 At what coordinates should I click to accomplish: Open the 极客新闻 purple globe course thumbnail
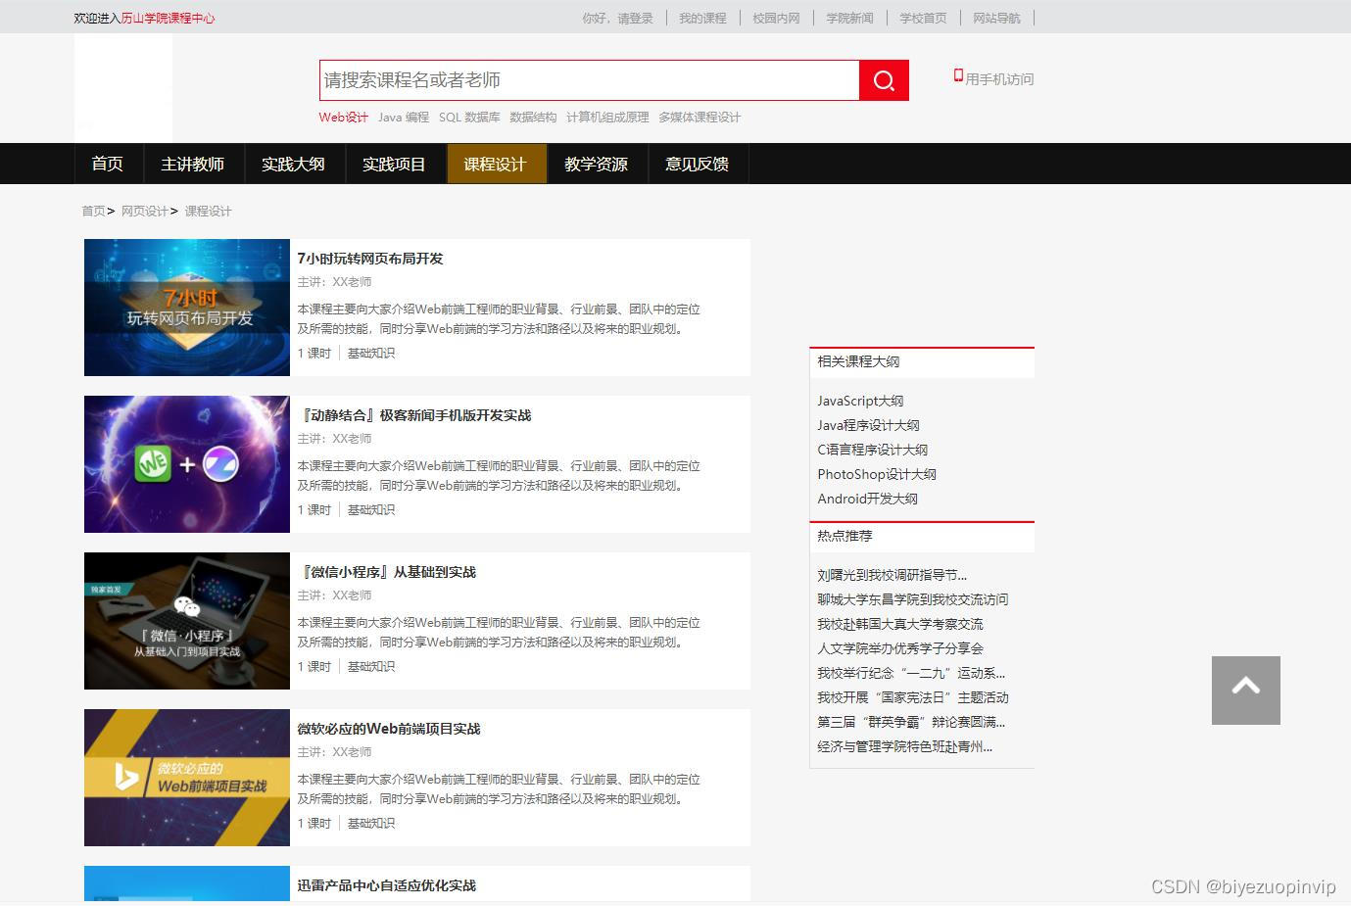187,464
